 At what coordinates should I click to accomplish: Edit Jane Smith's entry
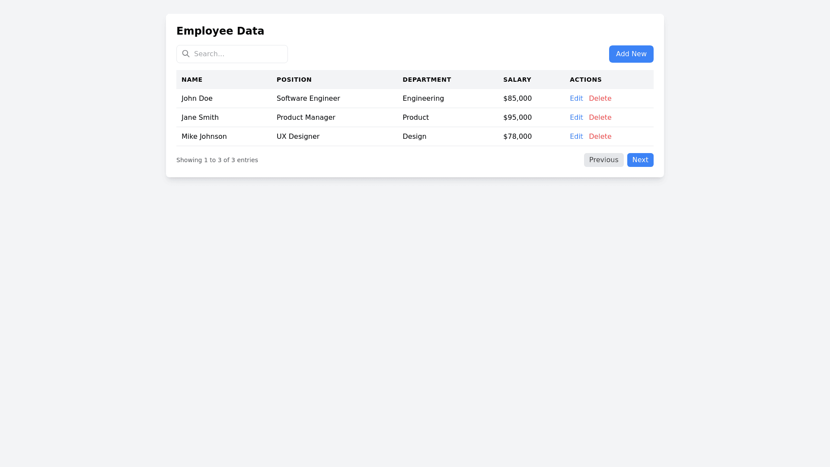(576, 118)
